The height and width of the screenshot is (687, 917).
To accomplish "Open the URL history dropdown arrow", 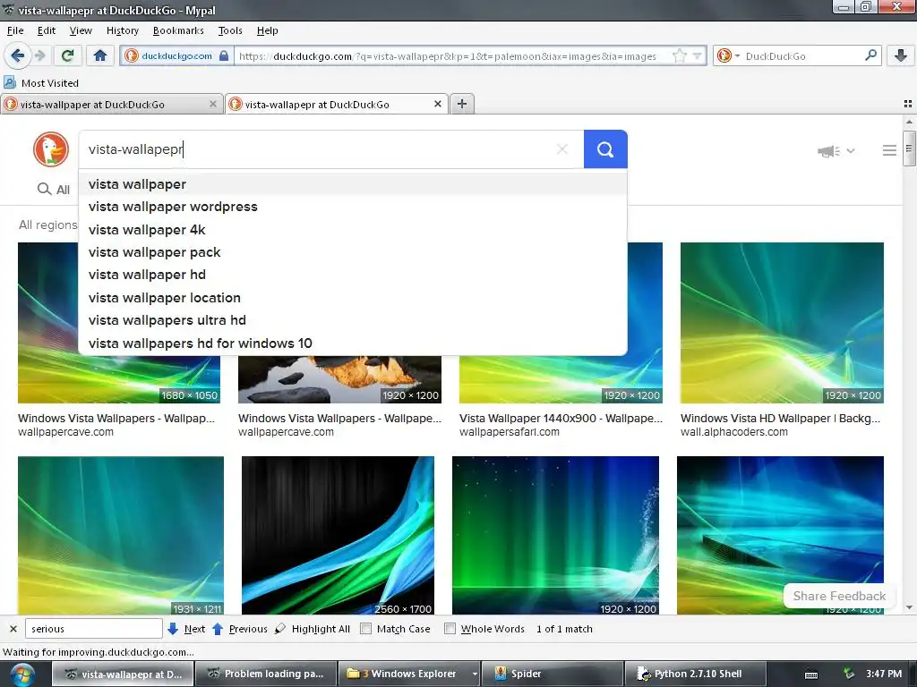I will [x=697, y=56].
